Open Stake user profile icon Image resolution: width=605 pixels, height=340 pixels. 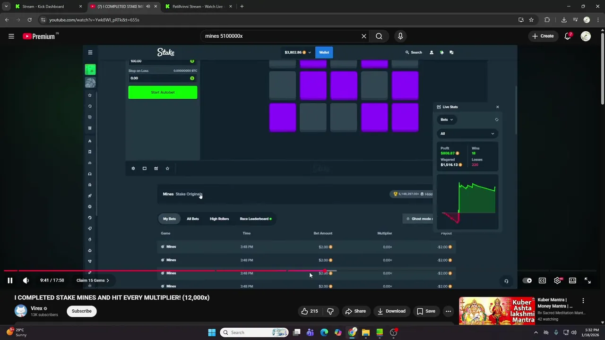click(431, 52)
